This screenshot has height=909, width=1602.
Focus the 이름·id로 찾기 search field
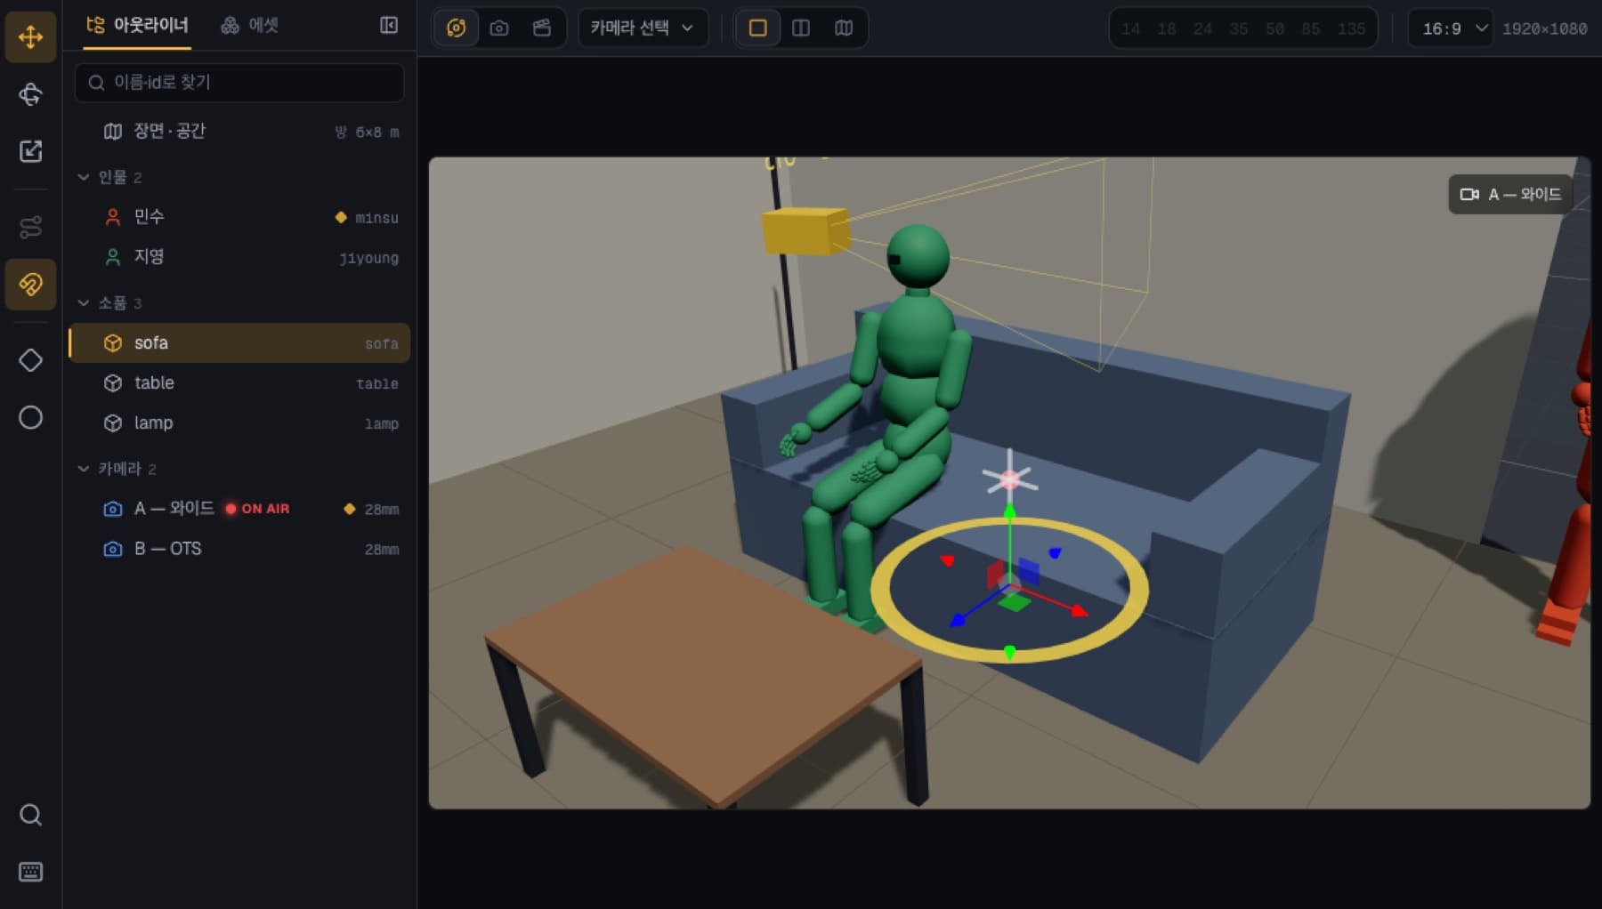point(239,83)
